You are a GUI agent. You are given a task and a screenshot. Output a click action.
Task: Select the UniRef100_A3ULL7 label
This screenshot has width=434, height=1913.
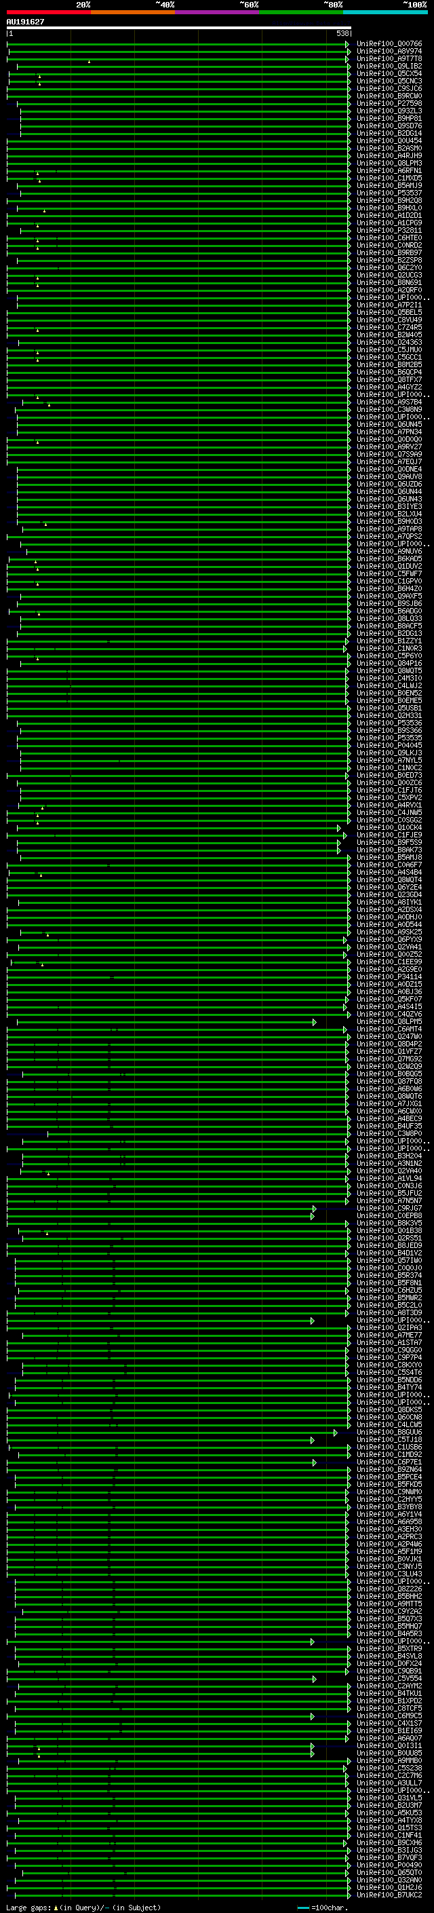tap(389, 1783)
